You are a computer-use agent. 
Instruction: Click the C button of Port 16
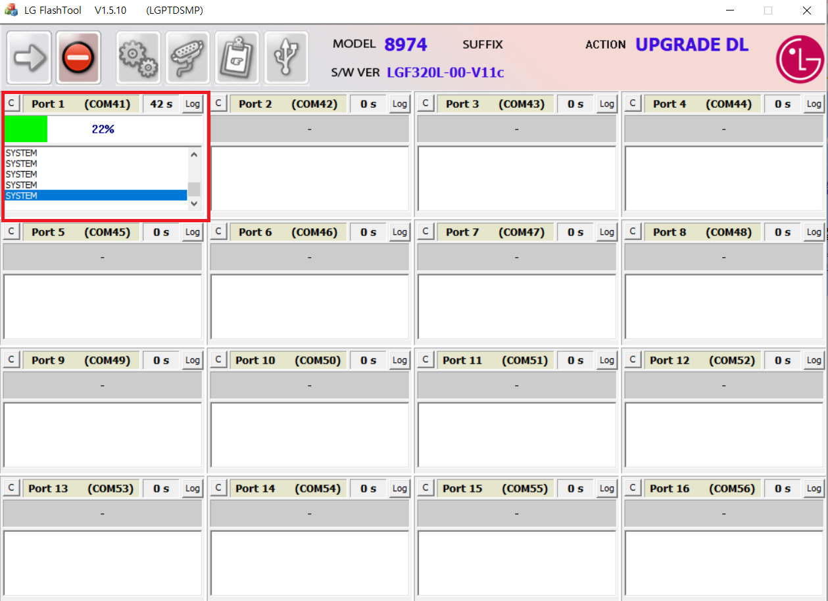click(633, 488)
